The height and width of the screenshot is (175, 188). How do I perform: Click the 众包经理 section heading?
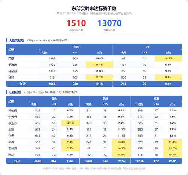(15, 92)
